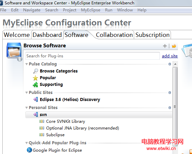
Task: Click the library icon beside Subclipse
Action: tap(42, 135)
